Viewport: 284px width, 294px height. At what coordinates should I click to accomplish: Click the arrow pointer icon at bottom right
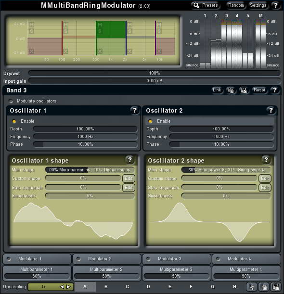click(252, 287)
